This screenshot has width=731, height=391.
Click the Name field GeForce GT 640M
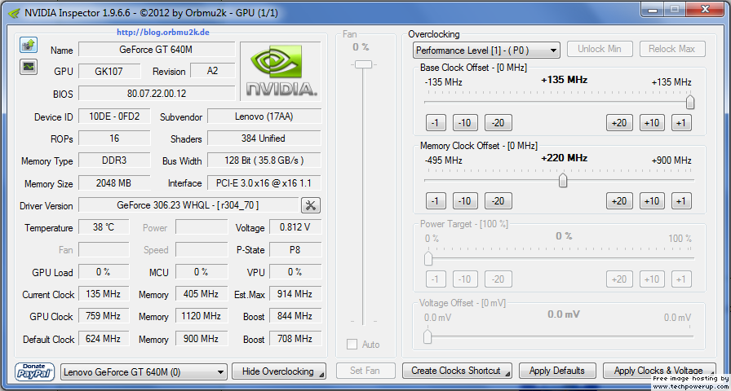[157, 50]
